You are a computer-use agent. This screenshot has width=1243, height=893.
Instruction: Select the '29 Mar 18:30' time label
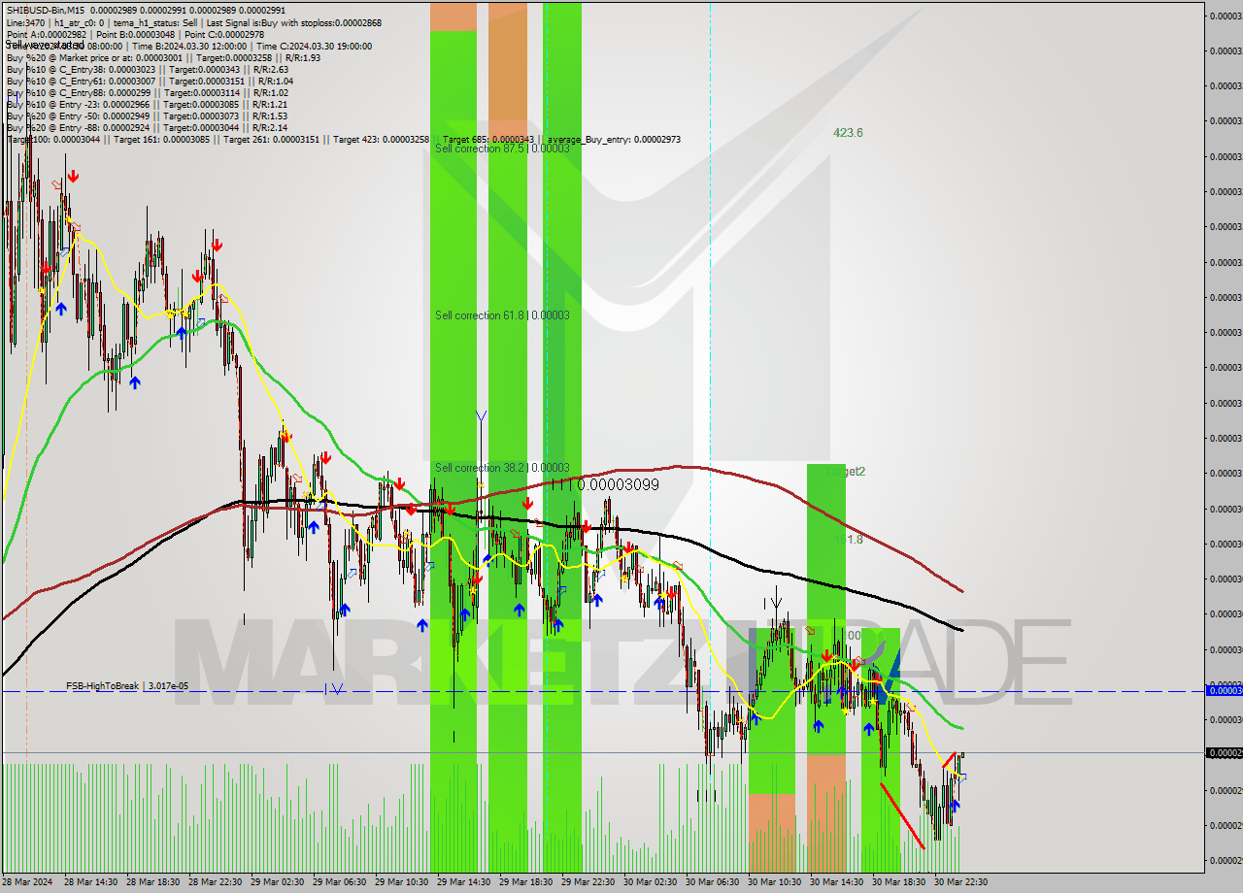click(526, 881)
